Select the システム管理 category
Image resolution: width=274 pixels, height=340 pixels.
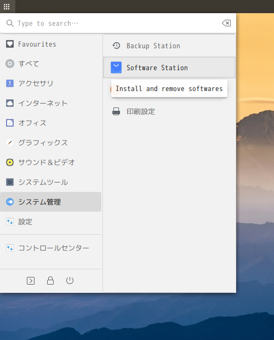(50, 202)
